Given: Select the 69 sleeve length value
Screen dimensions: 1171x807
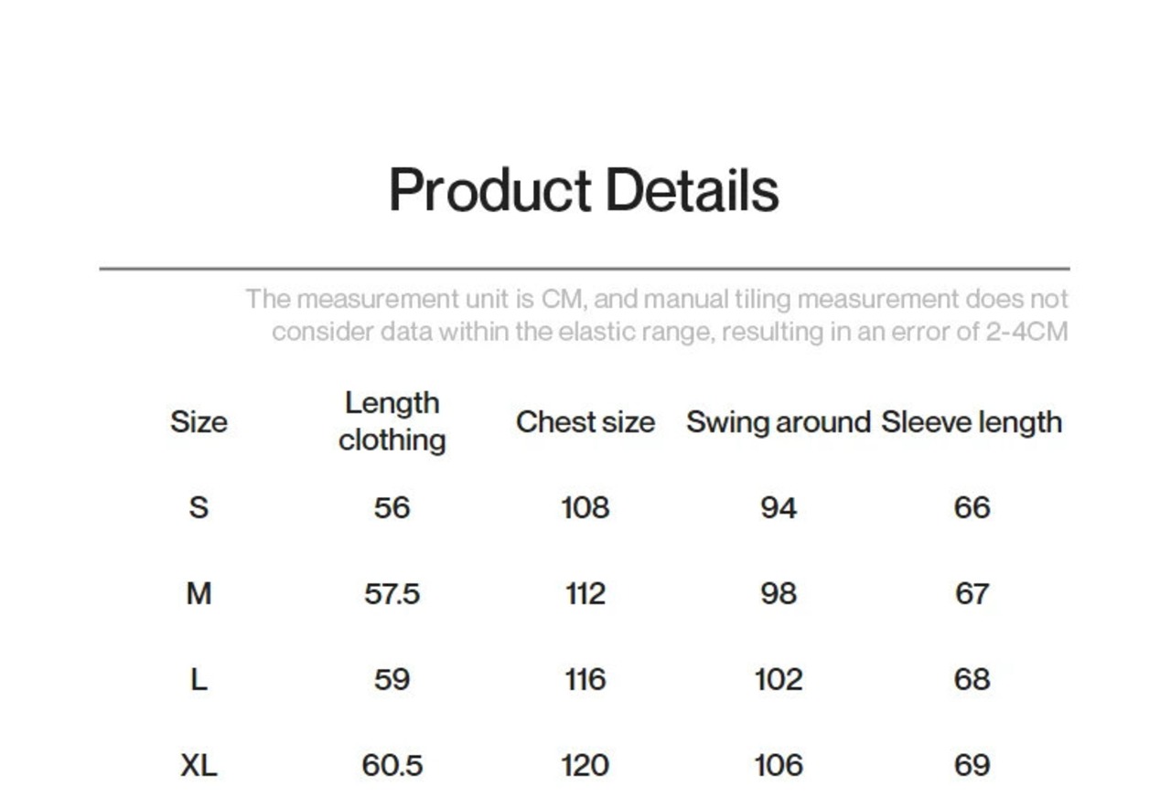Looking at the screenshot, I should [x=972, y=765].
